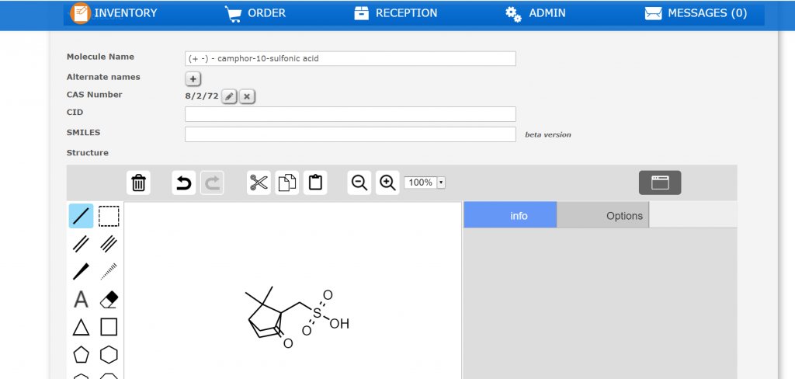The height and width of the screenshot is (379, 795).
Task: Open the ORDER menu
Action: tap(255, 13)
